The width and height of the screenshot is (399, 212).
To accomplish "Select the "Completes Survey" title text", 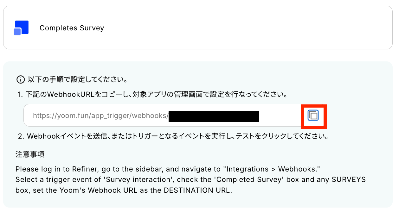I will 72,28.
